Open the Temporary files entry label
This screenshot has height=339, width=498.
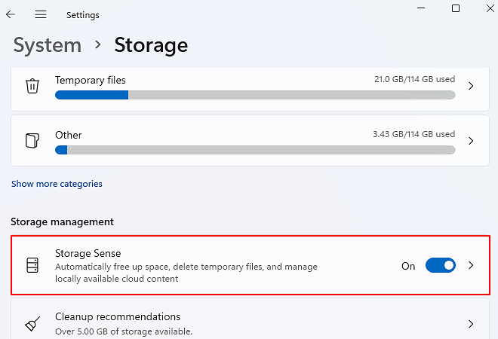(90, 80)
